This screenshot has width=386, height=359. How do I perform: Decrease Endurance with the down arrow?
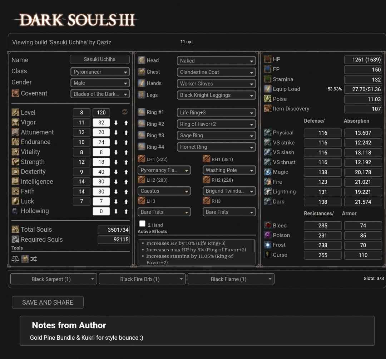pos(116,142)
